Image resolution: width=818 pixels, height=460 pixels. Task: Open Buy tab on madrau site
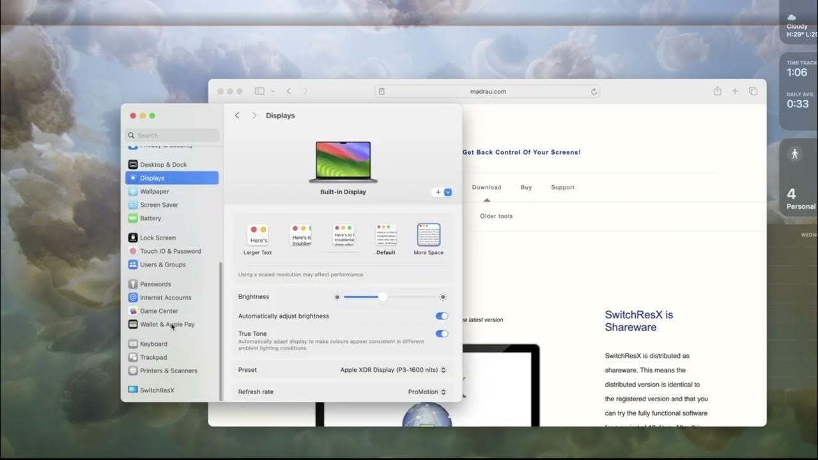tap(526, 187)
